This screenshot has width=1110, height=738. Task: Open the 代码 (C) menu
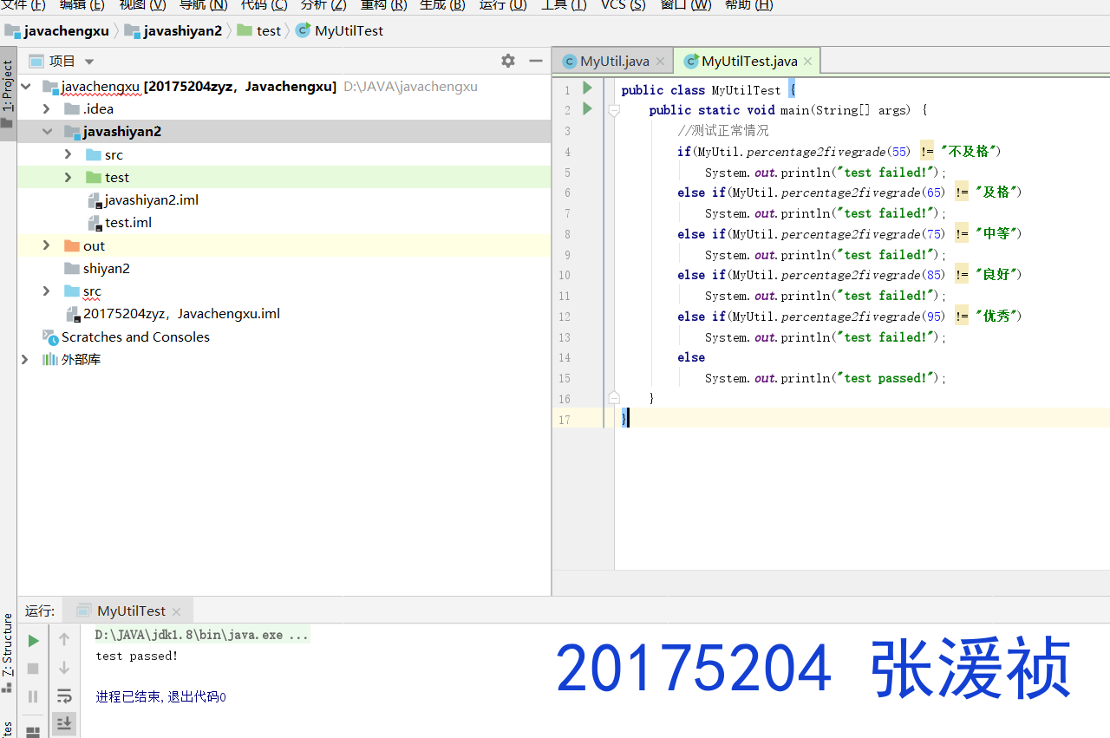264,5
